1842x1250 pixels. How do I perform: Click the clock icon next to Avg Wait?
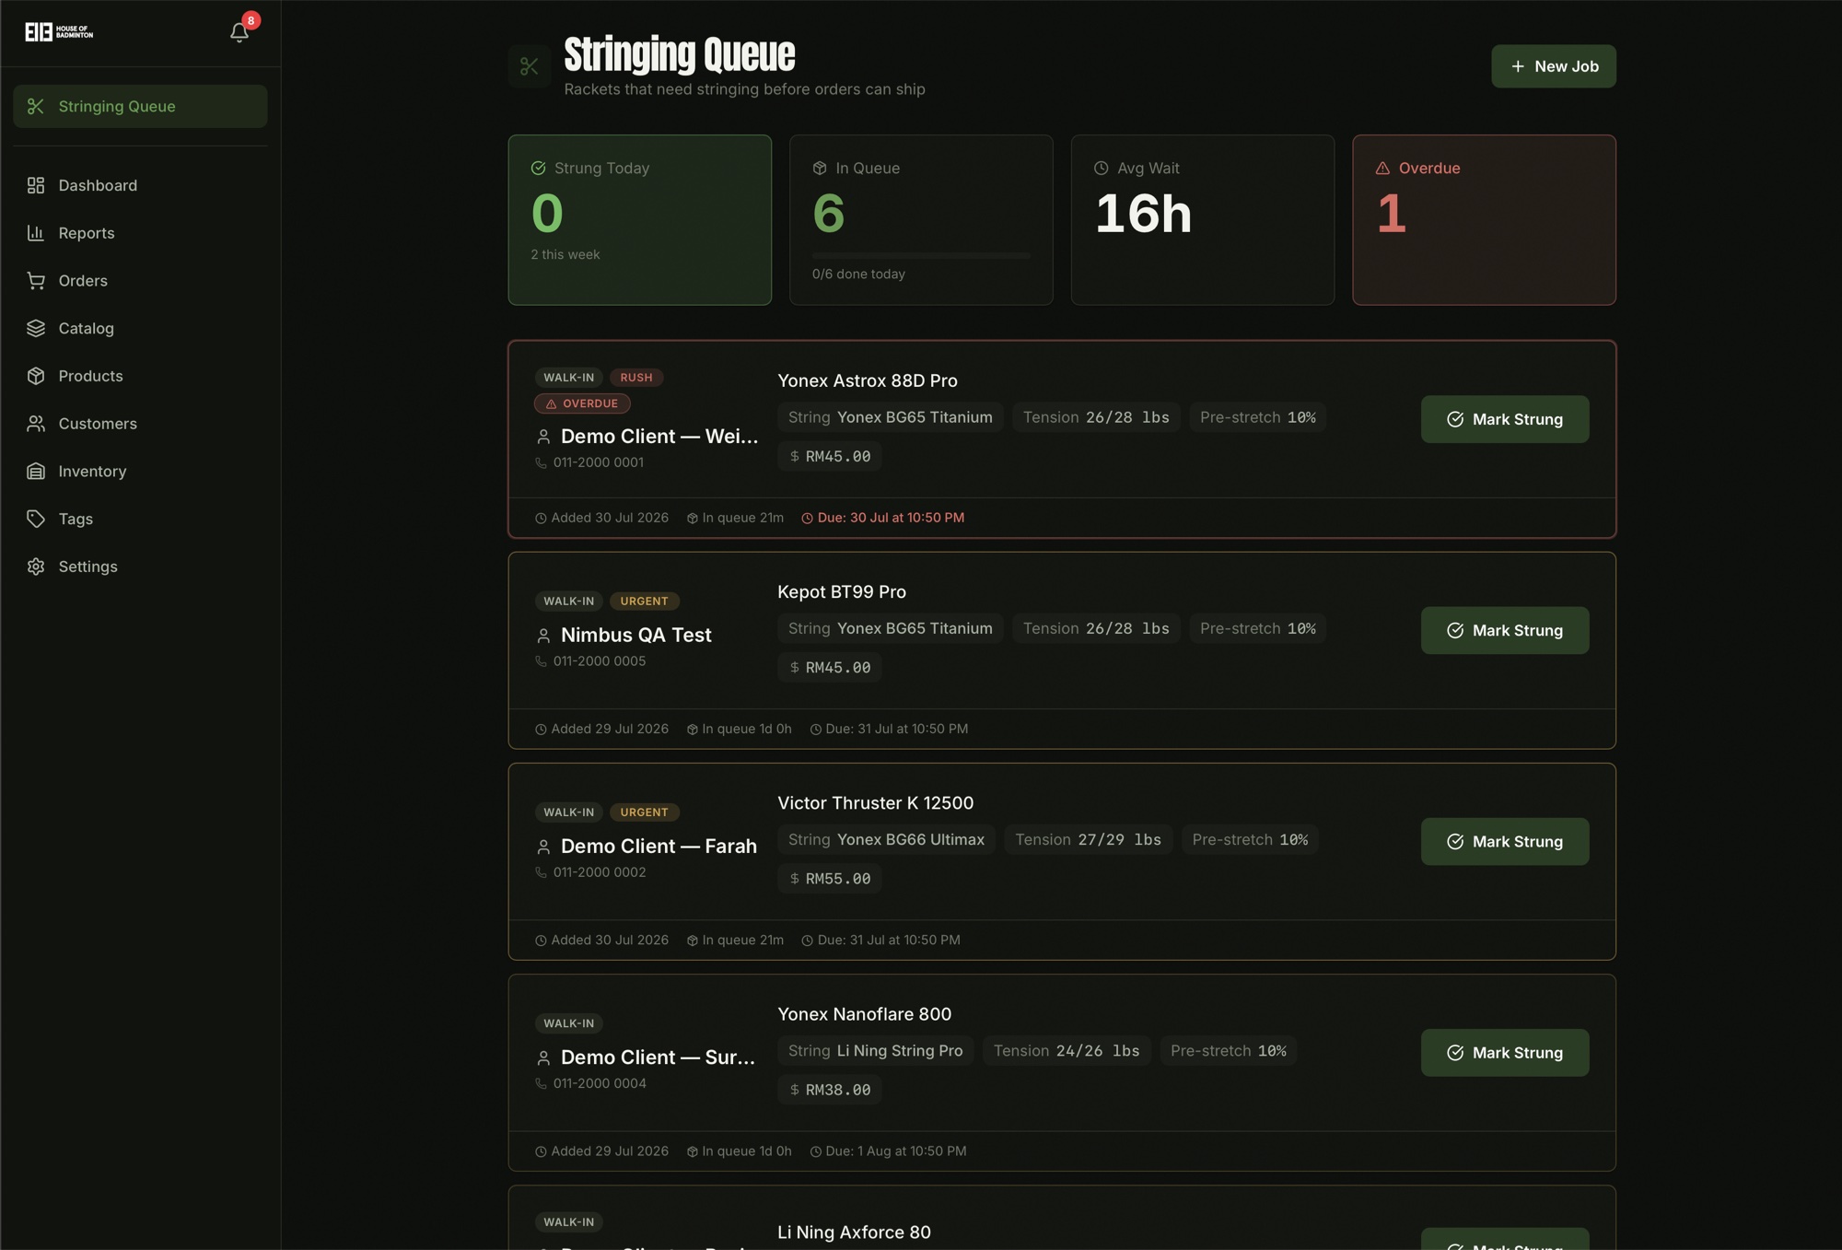(1102, 168)
